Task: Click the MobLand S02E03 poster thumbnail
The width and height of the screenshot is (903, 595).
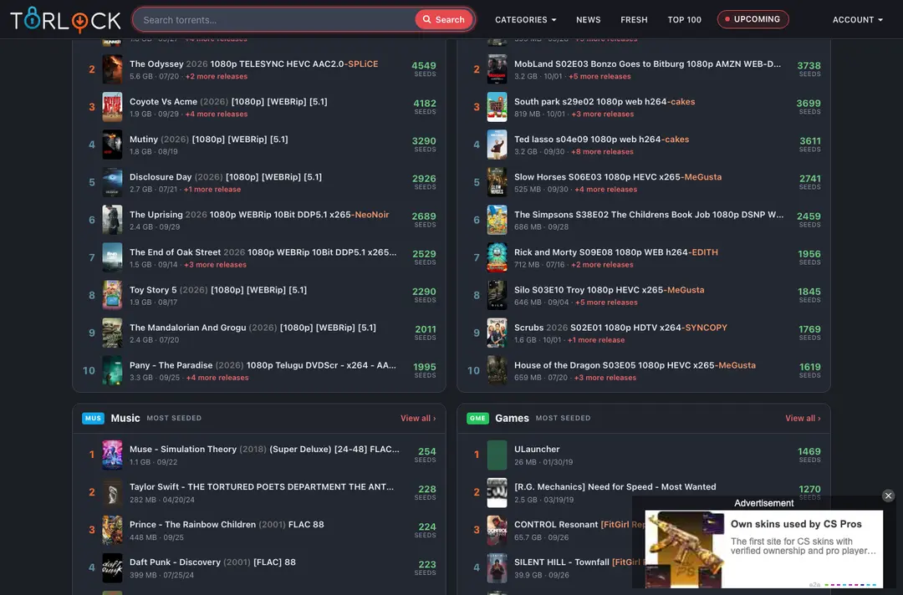Action: 497,69
